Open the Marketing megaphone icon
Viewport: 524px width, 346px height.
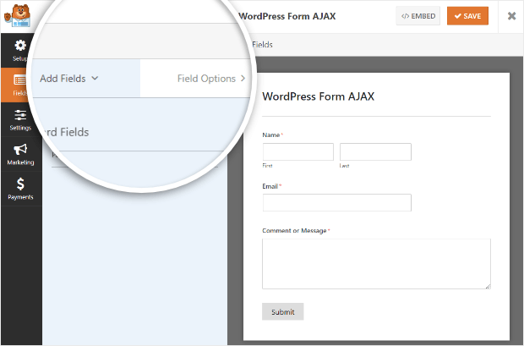[x=20, y=149]
